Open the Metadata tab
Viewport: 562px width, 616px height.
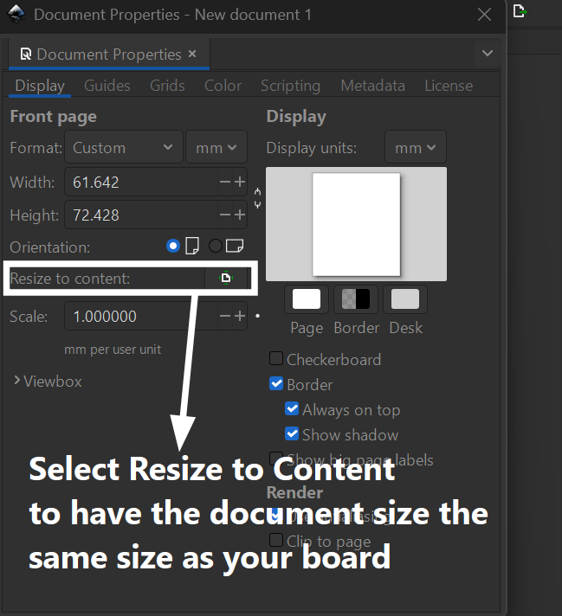(372, 86)
